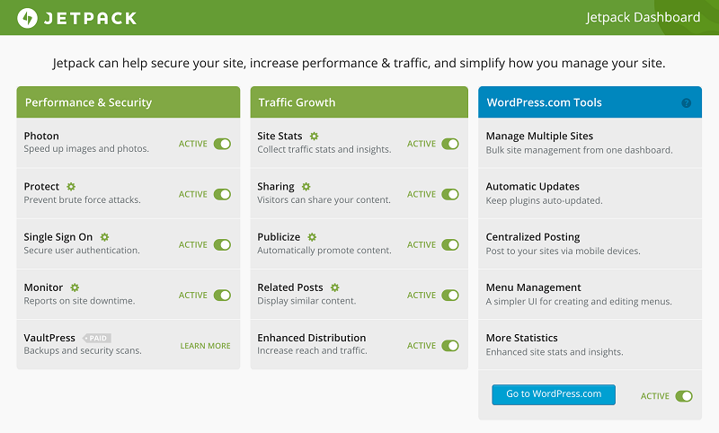Open Manage Multiple Sites item

coord(539,137)
